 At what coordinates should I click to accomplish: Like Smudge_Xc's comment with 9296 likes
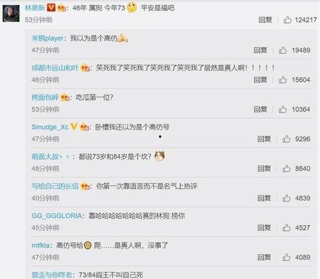click(286, 139)
